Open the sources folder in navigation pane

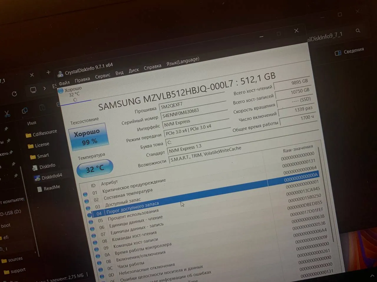12,260
